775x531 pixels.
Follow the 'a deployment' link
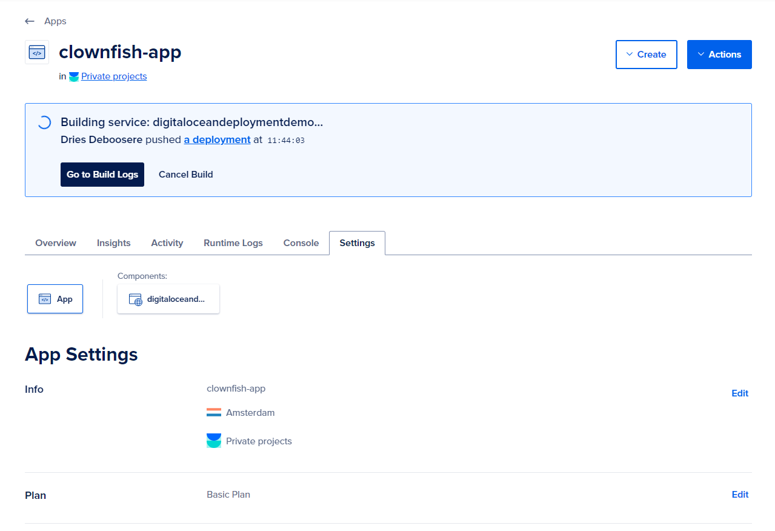[218, 139]
